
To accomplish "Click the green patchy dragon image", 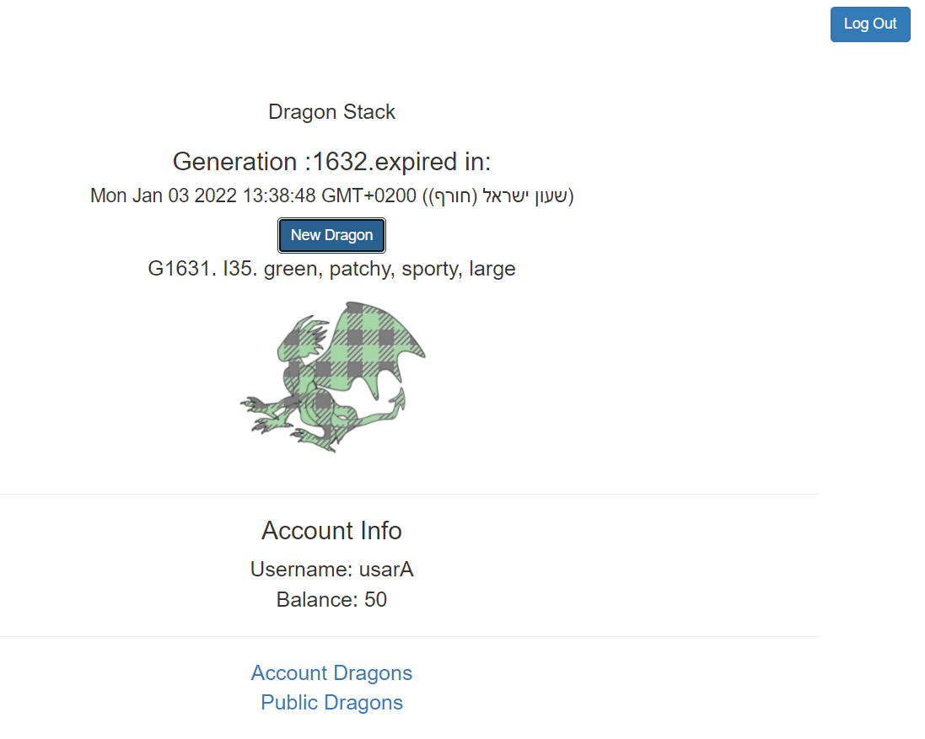I will 332,377.
